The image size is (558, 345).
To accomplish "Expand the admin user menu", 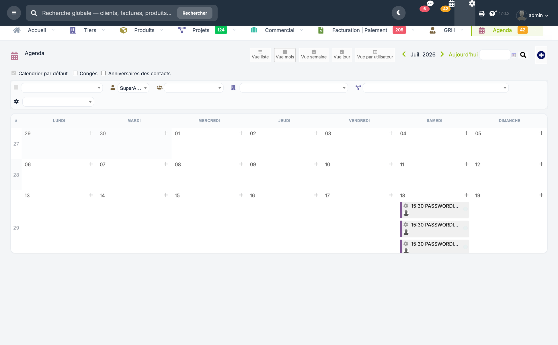I will pyautogui.click(x=532, y=15).
